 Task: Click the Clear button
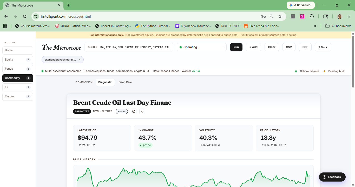(272, 47)
